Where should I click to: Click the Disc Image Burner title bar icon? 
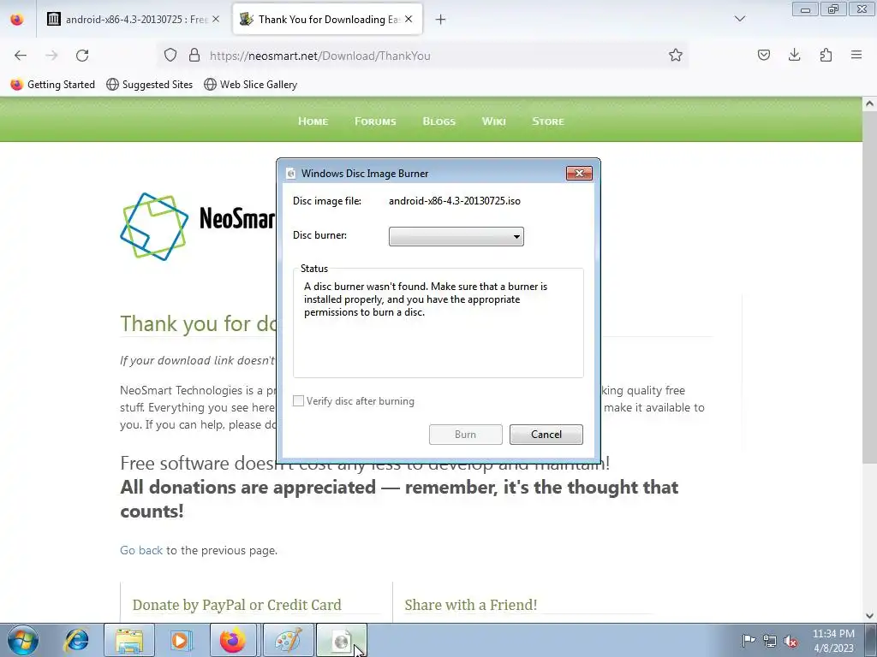point(290,174)
